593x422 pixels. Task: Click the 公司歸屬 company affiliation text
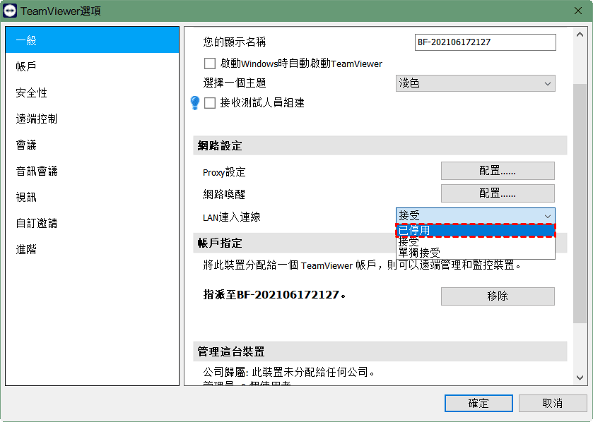[x=289, y=372]
